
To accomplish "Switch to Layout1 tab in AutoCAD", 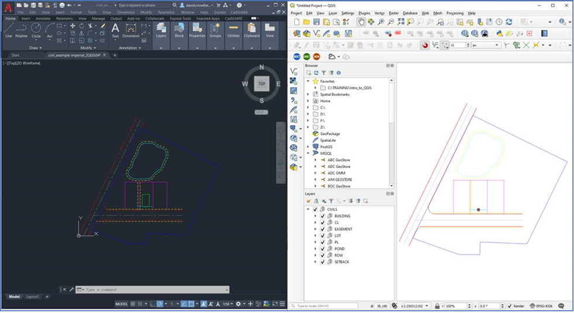I will point(33,297).
